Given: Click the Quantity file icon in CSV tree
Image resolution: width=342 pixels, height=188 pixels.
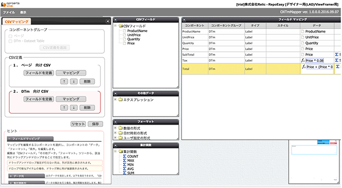Looking at the screenshot, I should coord(124,39).
